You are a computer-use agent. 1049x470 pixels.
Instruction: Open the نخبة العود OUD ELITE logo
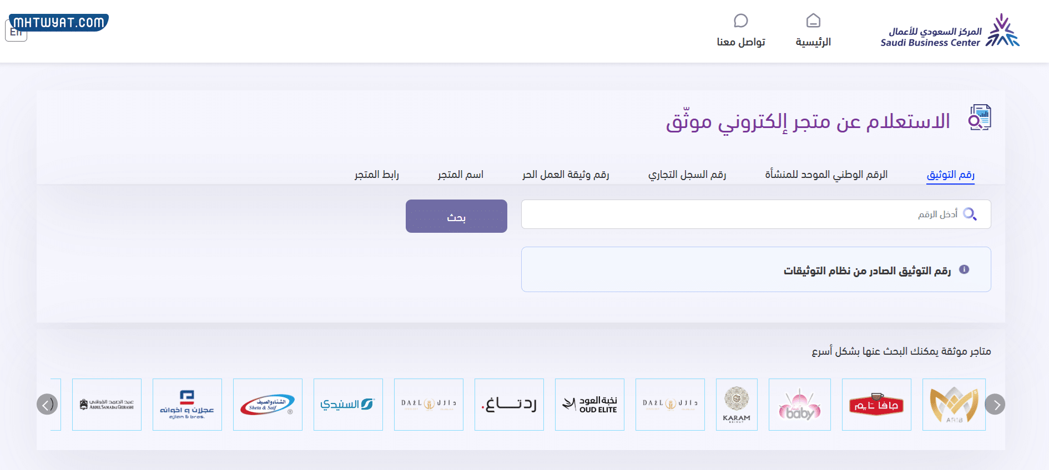tap(589, 405)
